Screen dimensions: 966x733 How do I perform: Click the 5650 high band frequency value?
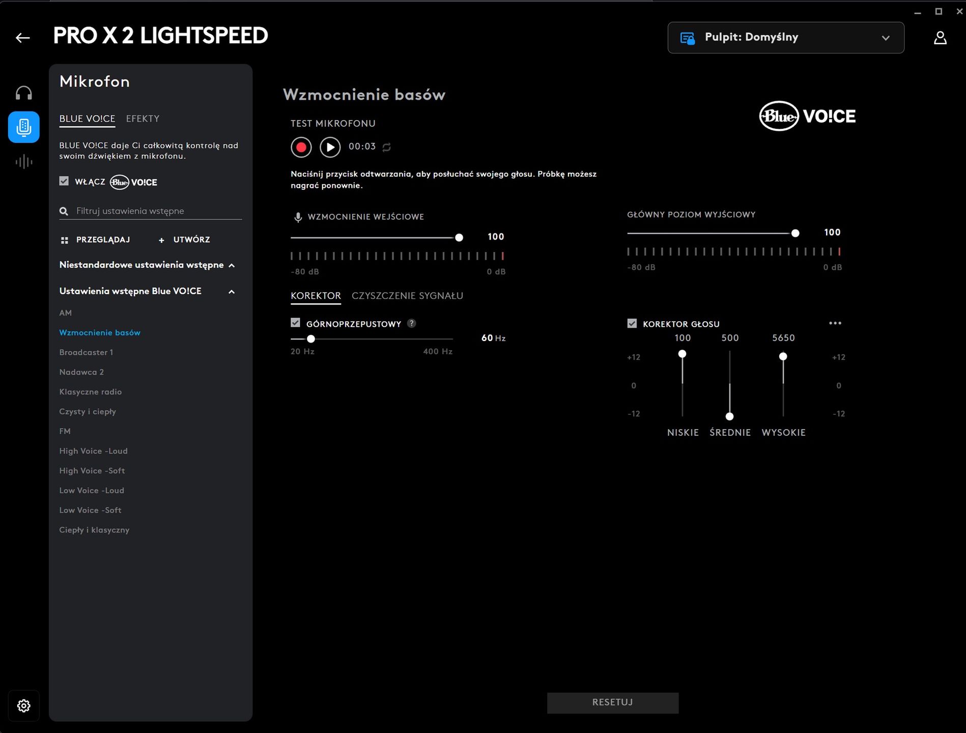[x=784, y=338]
